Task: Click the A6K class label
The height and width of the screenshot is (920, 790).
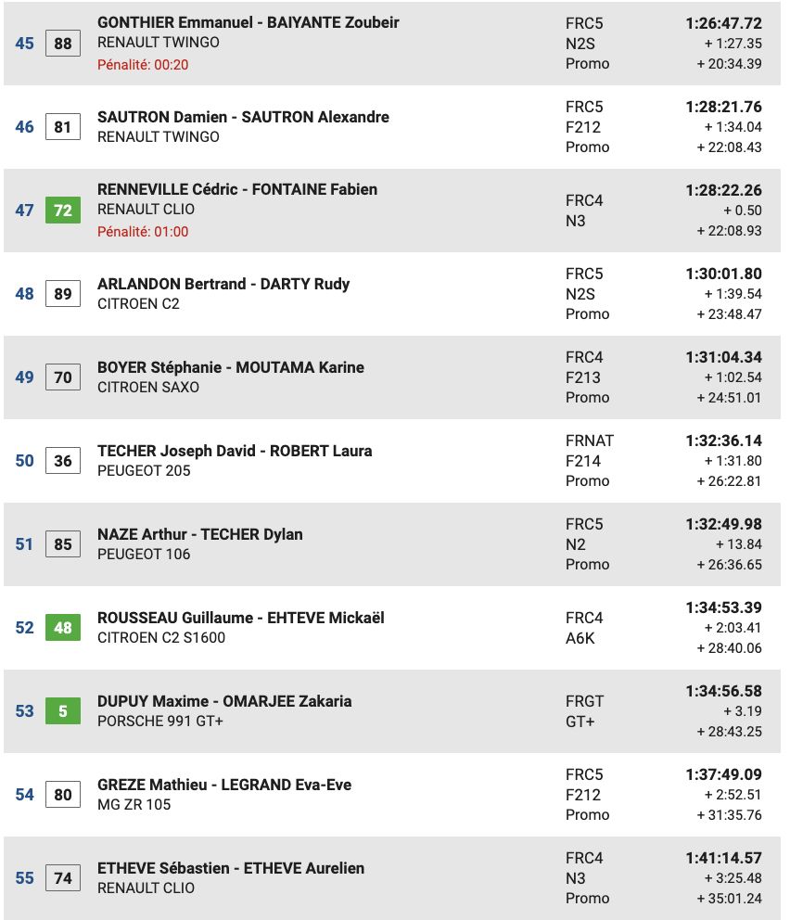Action: point(580,637)
